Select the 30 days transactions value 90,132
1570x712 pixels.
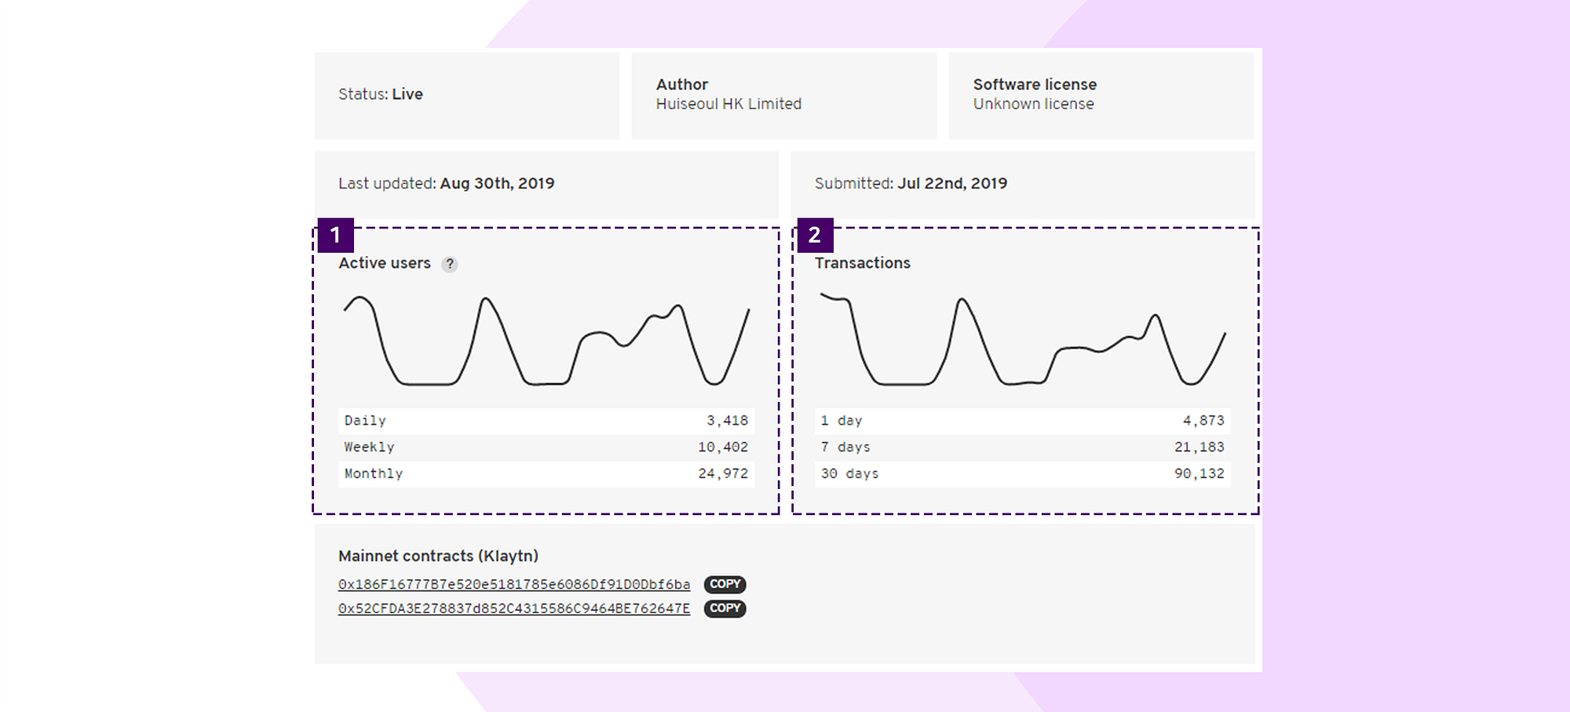point(1199,474)
